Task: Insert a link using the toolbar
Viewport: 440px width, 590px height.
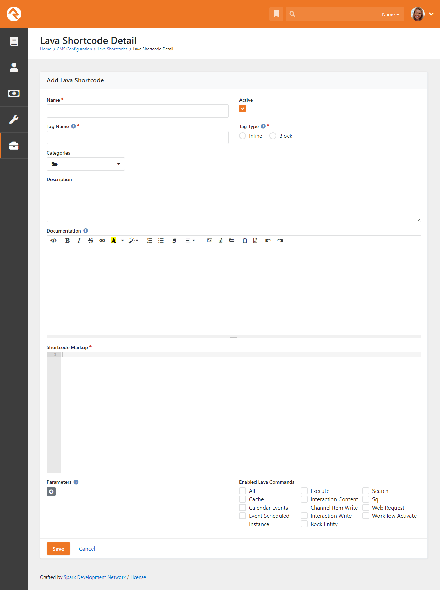Action: pyautogui.click(x=102, y=241)
